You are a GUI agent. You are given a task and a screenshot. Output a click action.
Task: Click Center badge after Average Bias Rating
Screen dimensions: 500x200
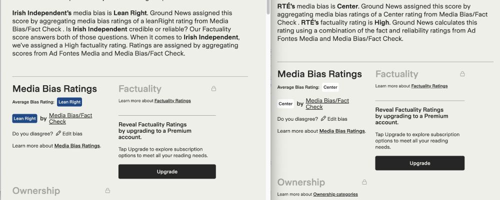tap(330, 87)
